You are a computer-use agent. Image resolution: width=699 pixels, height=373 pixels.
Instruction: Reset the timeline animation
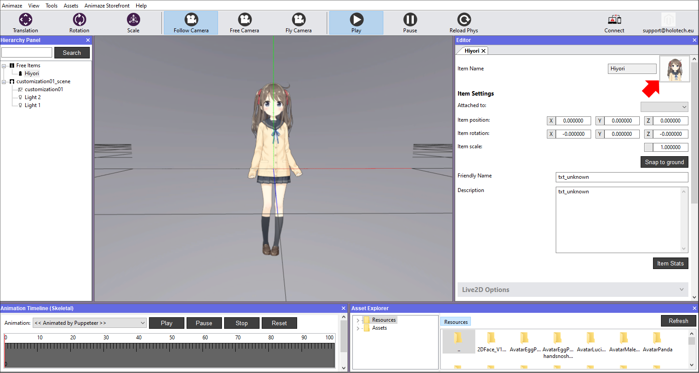click(x=279, y=323)
